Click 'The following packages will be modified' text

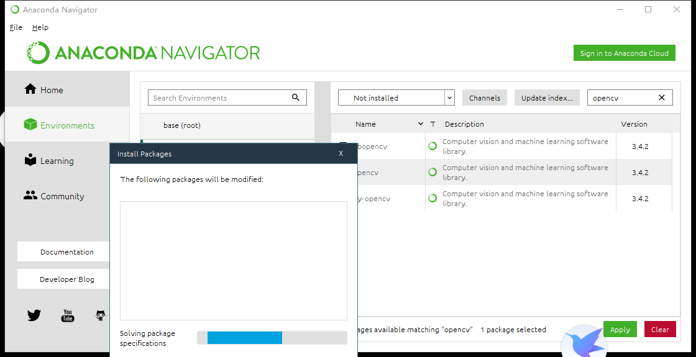click(192, 179)
